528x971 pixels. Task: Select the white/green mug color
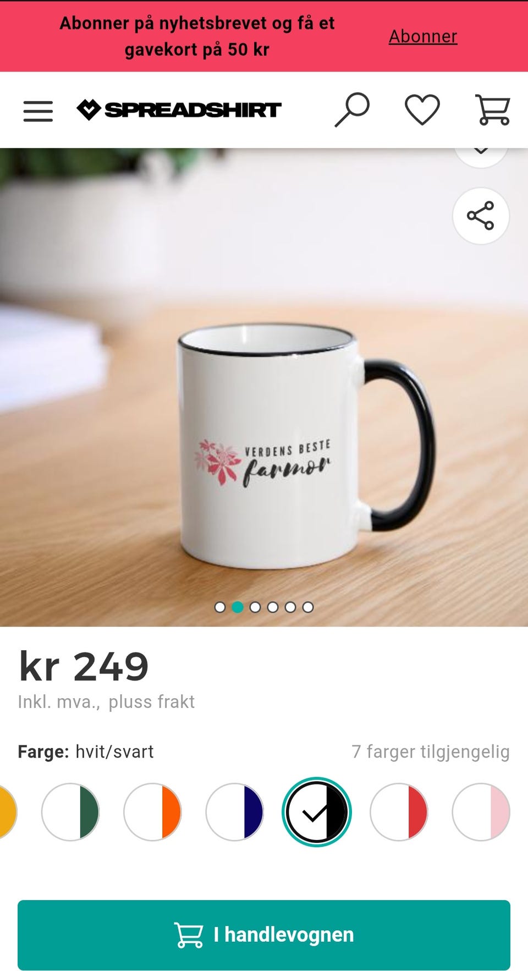70,812
